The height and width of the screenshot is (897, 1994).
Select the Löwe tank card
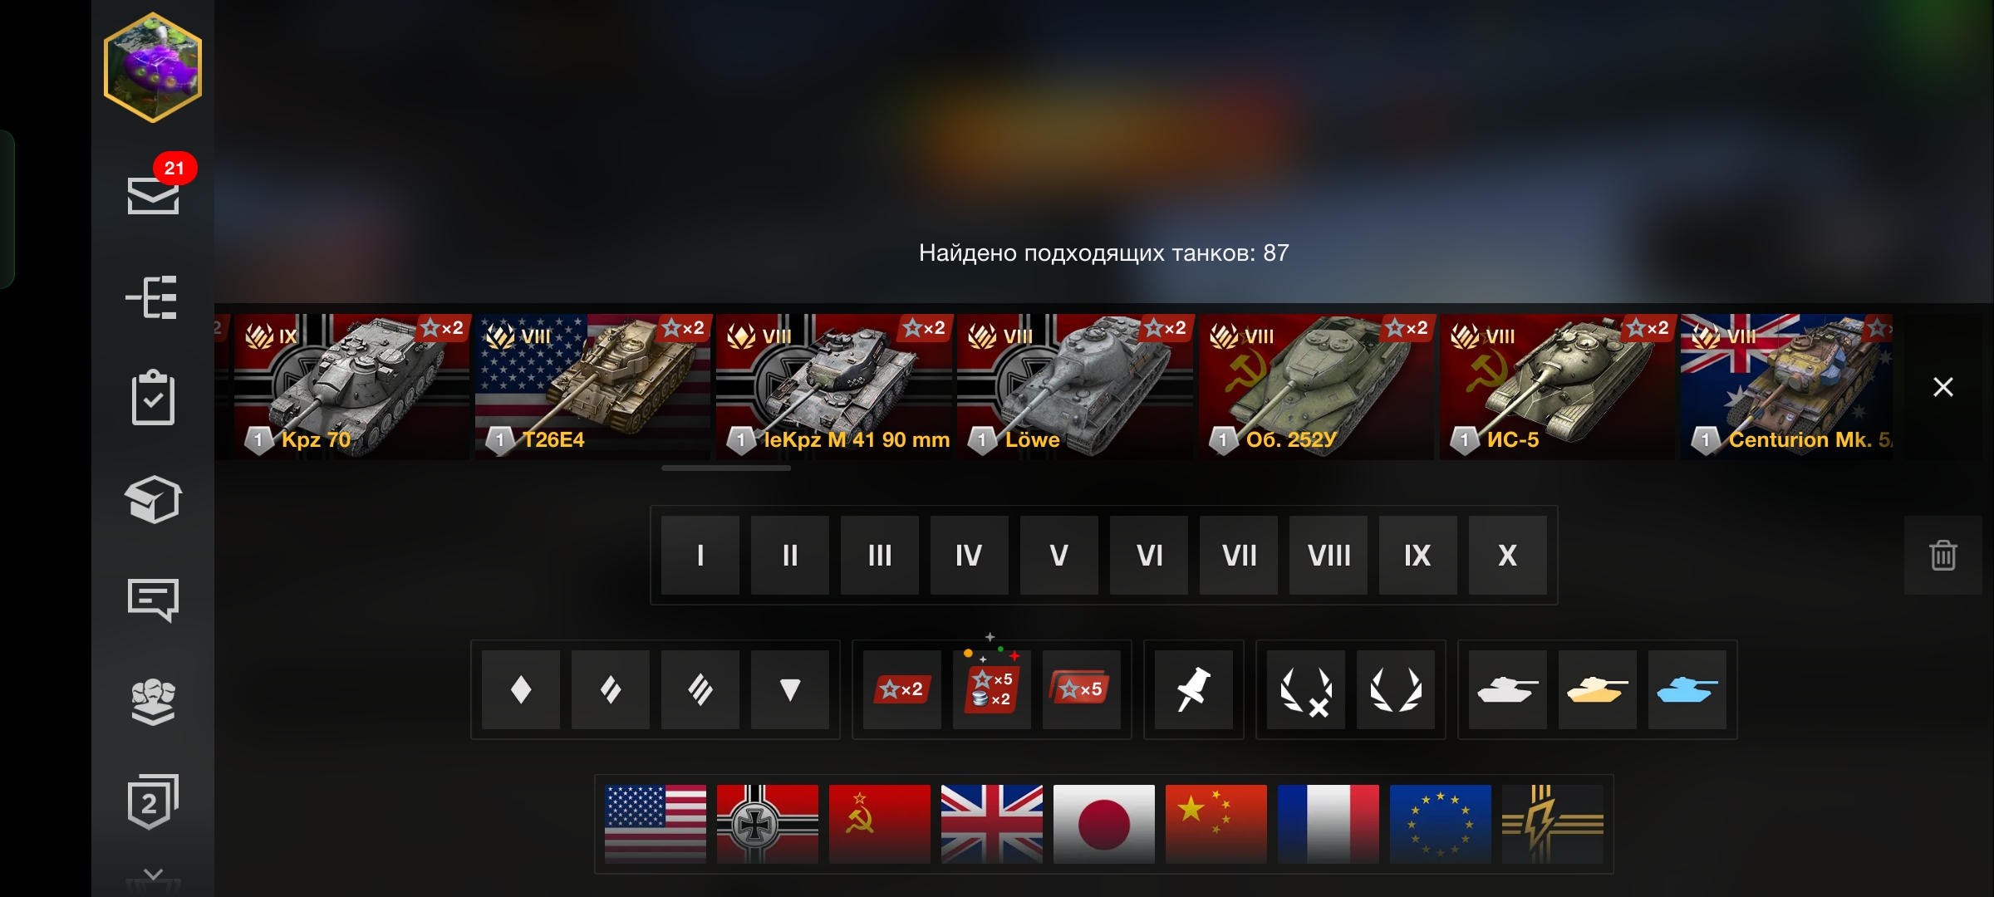[x=1075, y=387]
